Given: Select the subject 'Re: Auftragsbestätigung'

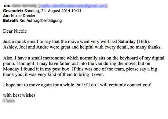Looking at the screenshot, I should (x=41, y=21).
